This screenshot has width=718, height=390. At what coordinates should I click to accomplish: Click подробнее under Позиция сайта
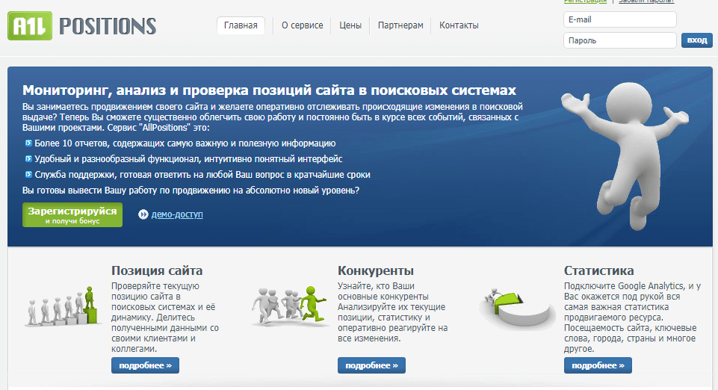145,365
